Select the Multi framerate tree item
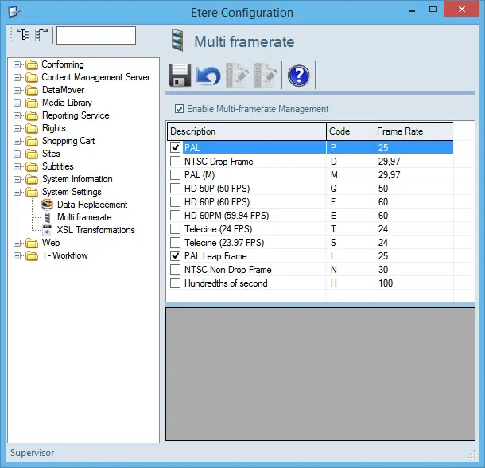This screenshot has height=468, width=485. coord(84,217)
